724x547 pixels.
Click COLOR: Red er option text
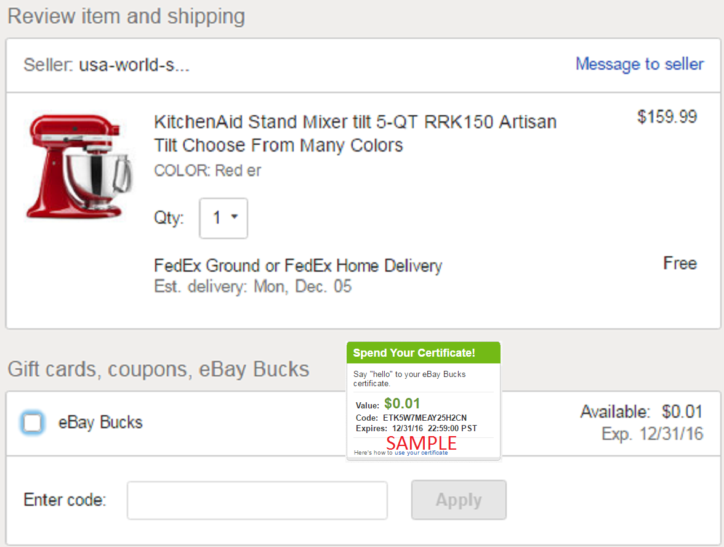click(207, 171)
